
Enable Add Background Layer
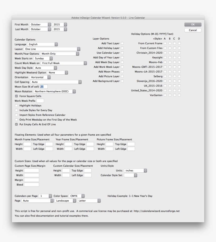[122, 81]
